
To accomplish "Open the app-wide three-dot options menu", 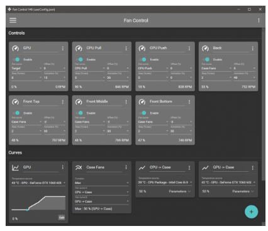I will tap(259, 20).
